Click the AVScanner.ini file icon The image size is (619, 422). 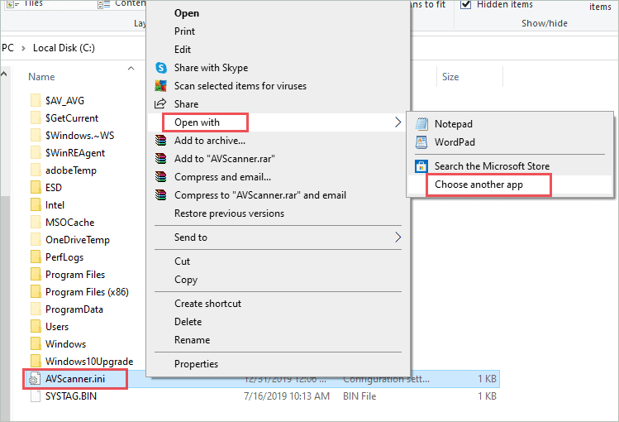[x=35, y=379]
